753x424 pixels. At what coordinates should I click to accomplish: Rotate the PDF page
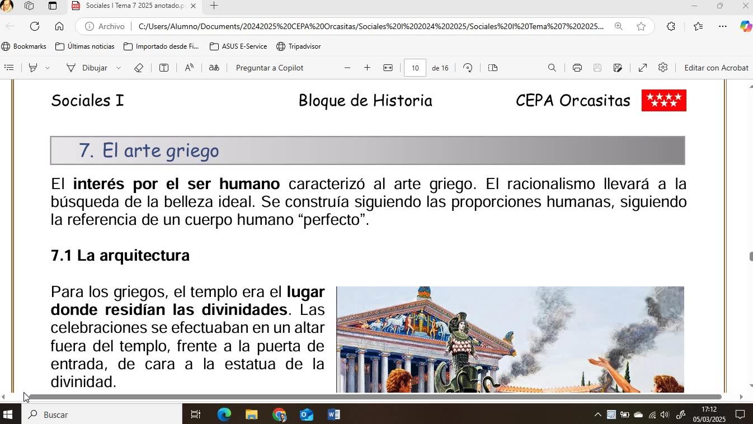pyautogui.click(x=468, y=68)
